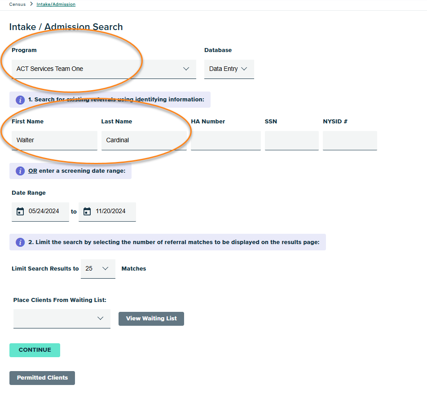The width and height of the screenshot is (427, 398).
Task: Click info icon beside limit search instruction
Action: tap(20, 242)
